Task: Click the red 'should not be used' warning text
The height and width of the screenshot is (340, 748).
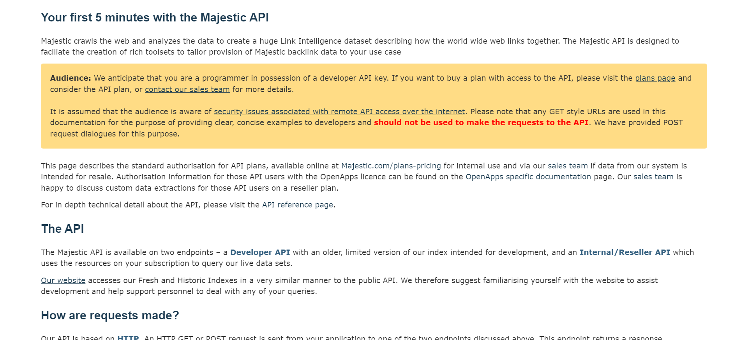Action: point(481,122)
